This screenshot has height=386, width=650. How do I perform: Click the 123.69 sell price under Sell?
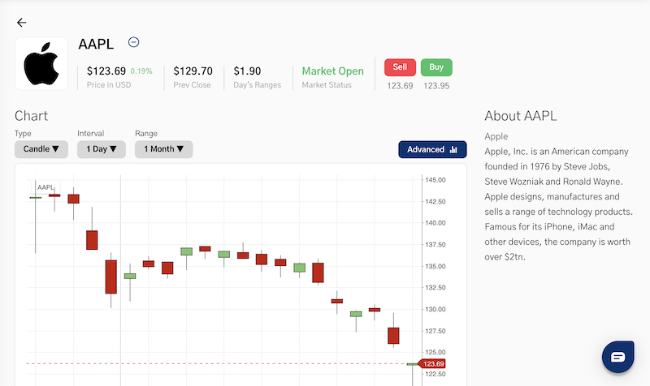400,86
